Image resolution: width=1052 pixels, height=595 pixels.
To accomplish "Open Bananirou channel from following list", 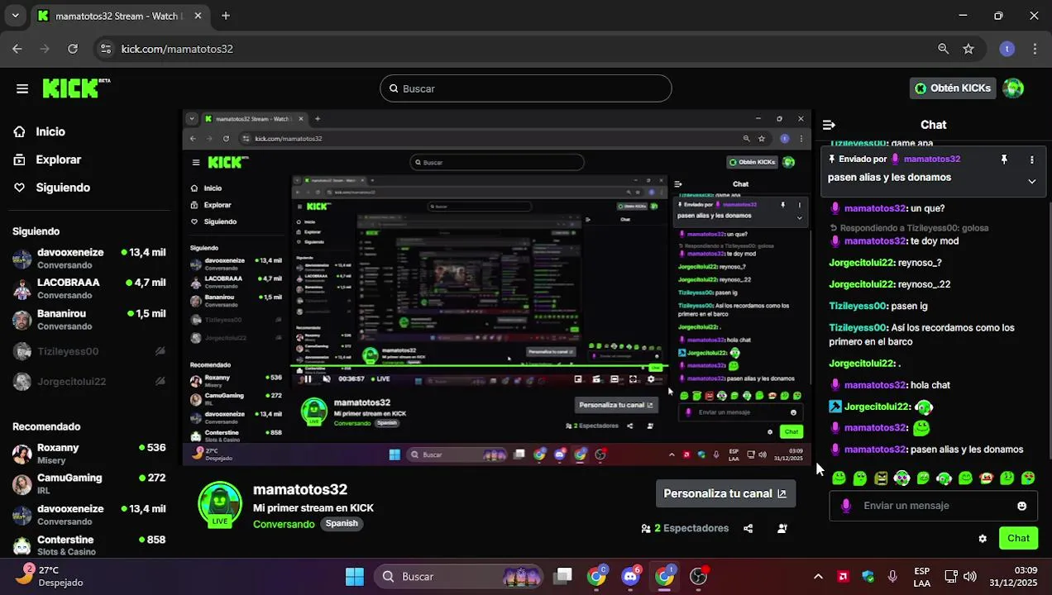I will coord(89,319).
